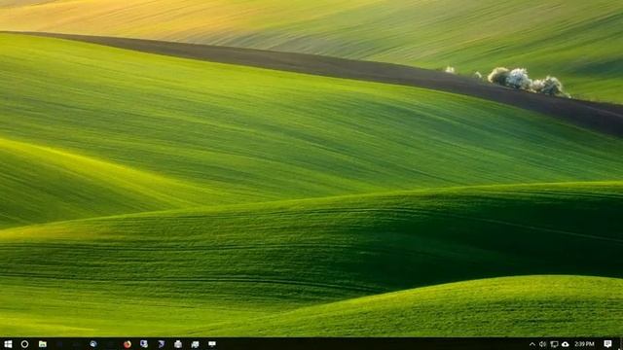
Task: Open the Windows Start menu
Action: pos(8,344)
